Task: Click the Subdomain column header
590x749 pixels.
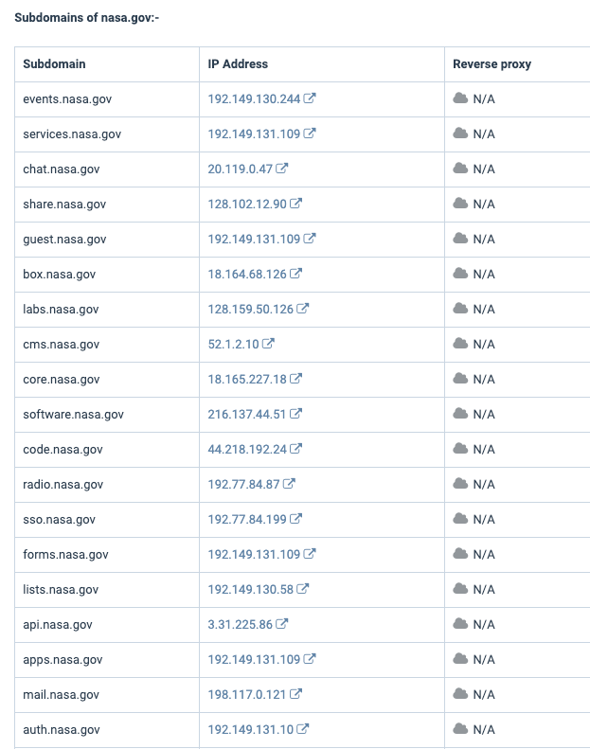Action: 54,64
